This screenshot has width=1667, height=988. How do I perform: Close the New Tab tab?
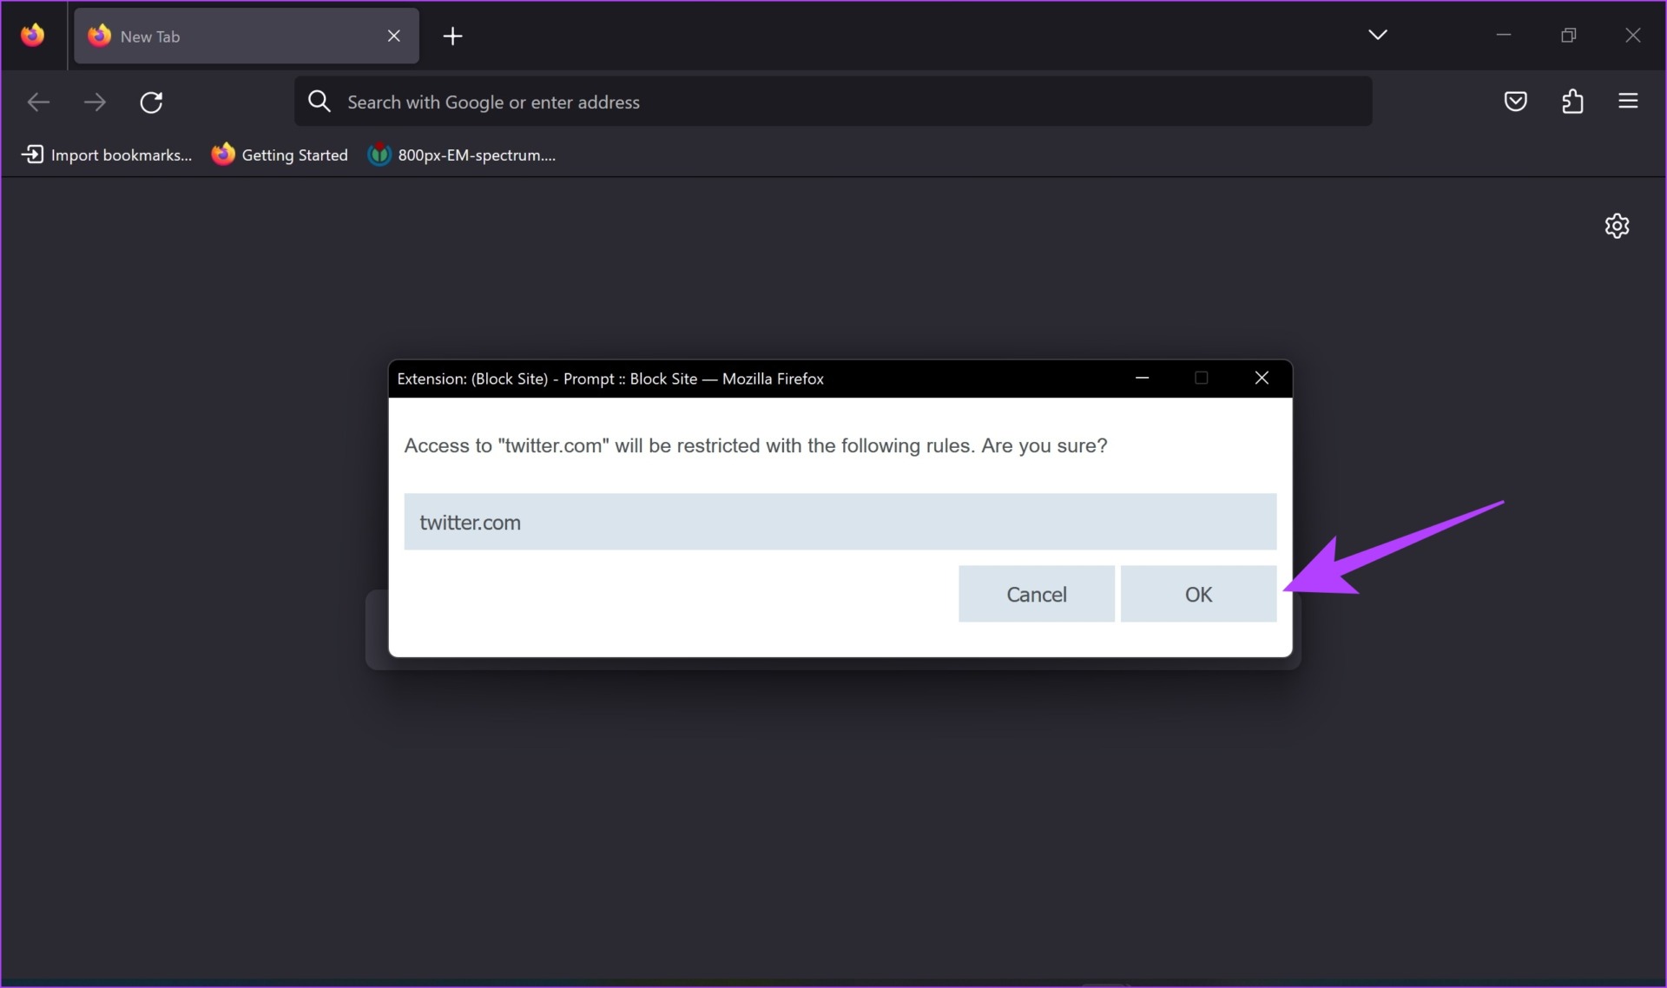(x=393, y=36)
